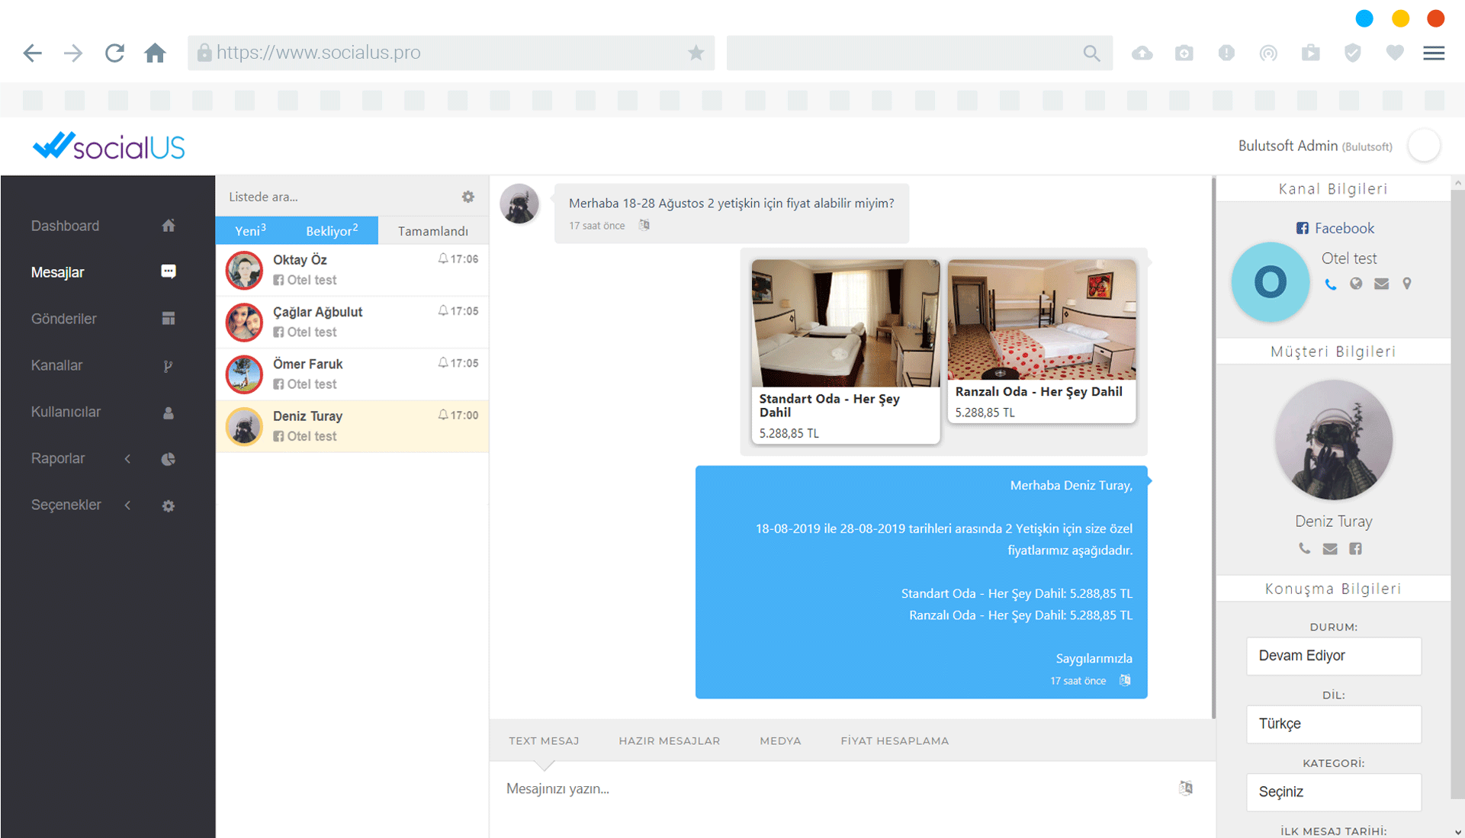Expand the Seçenekler submenu chevron

pyautogui.click(x=127, y=505)
